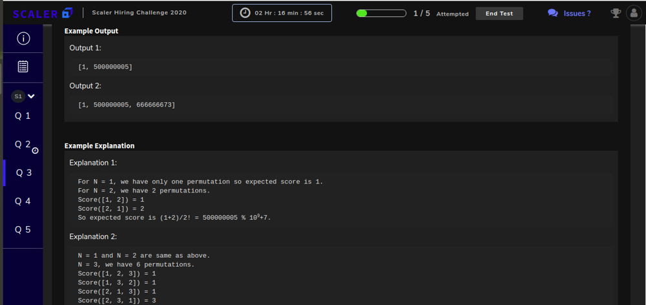Click the Issues chat bubble icon
Image resolution: width=646 pixels, height=305 pixels.
click(x=552, y=13)
